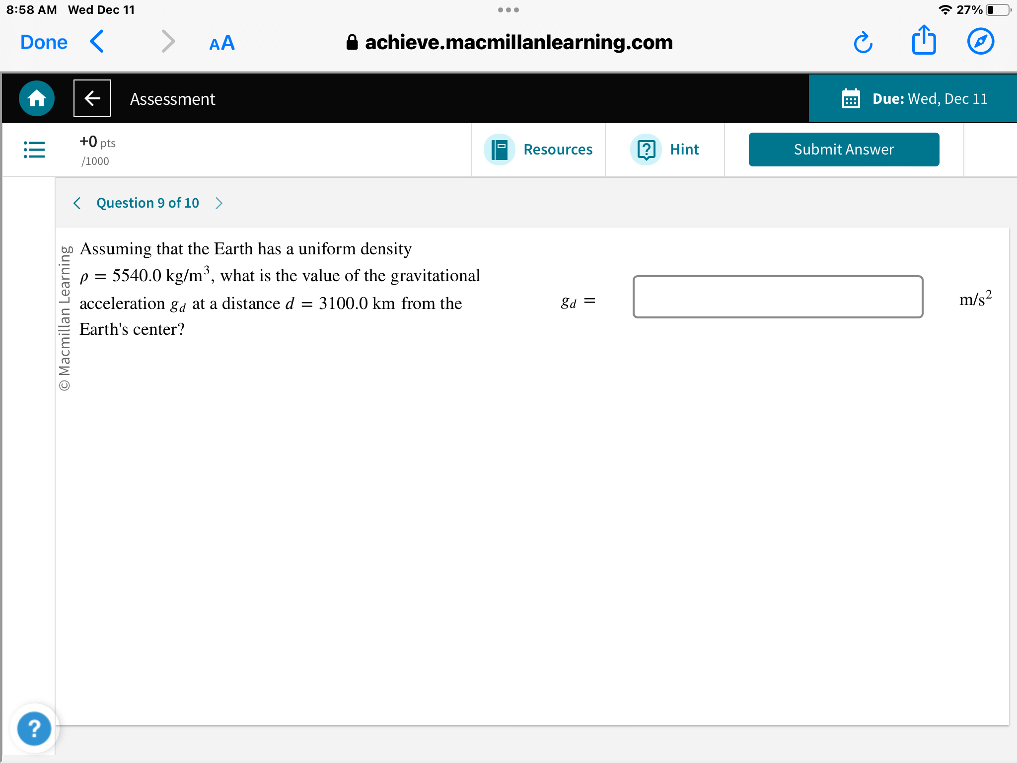Click the Submit Answer button
Image resolution: width=1017 pixels, height=763 pixels.
[x=843, y=149]
